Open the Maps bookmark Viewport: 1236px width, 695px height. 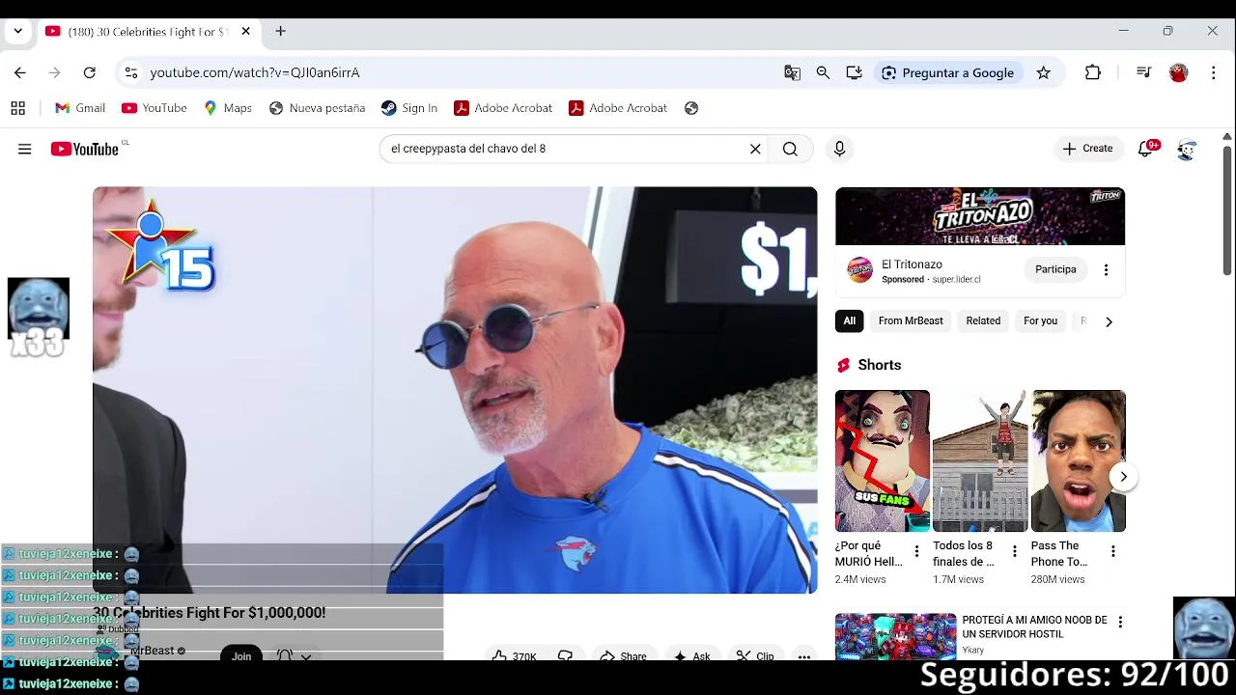(x=228, y=108)
